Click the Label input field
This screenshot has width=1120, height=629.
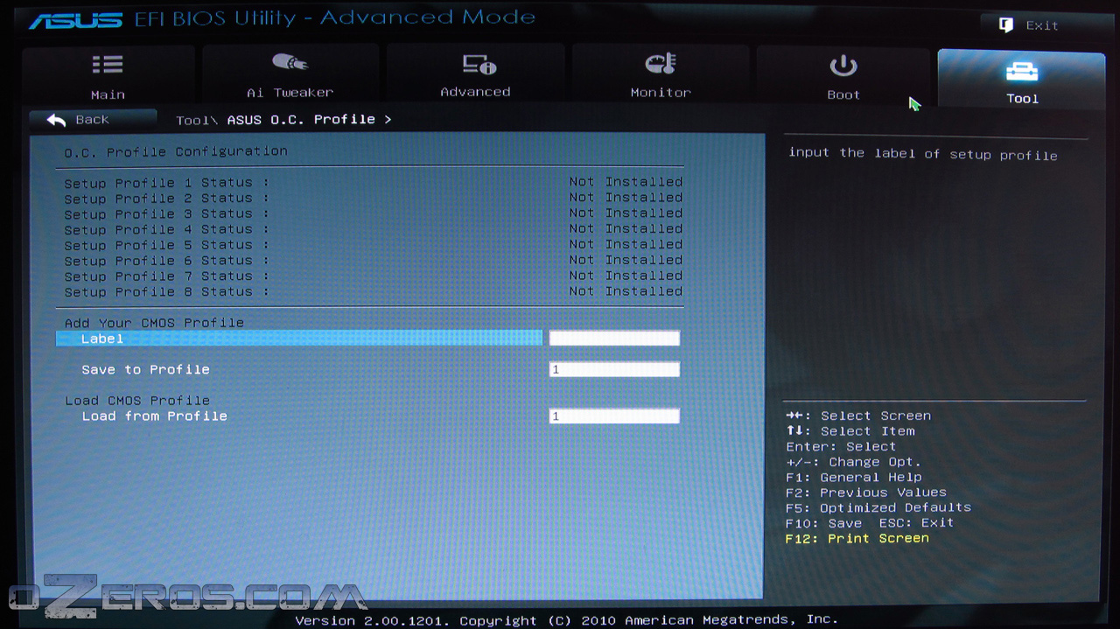(614, 339)
